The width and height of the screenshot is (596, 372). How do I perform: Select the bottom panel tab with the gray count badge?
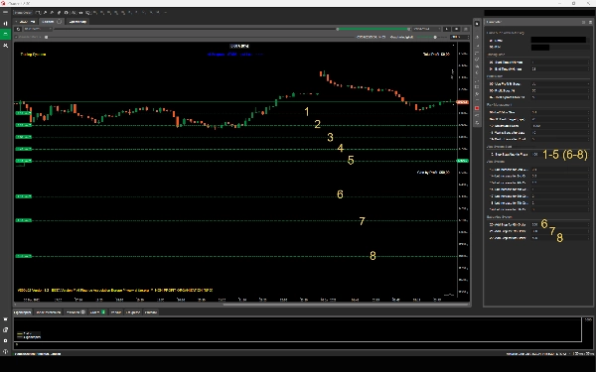tap(75, 312)
